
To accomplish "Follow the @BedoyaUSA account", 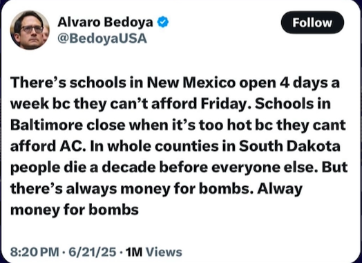I will (312, 22).
